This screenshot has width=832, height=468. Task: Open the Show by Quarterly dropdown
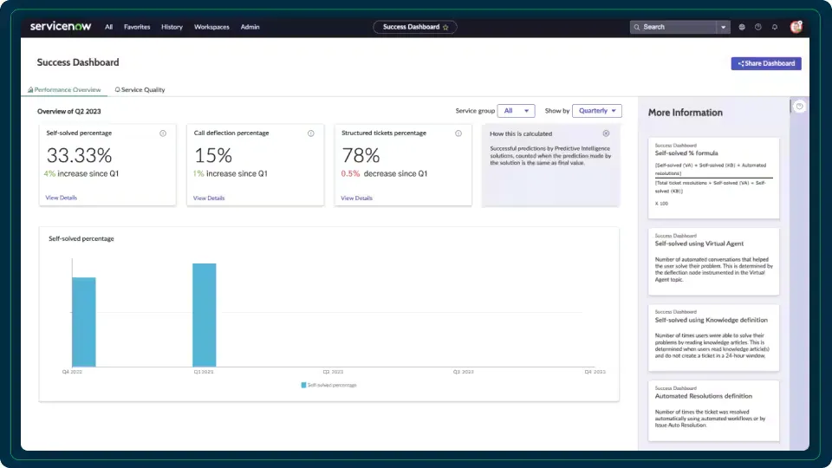[597, 111]
